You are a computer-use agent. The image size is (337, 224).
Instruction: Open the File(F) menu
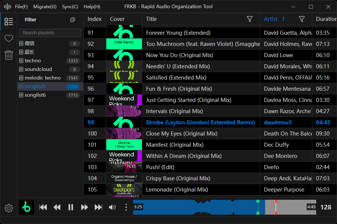point(21,7)
